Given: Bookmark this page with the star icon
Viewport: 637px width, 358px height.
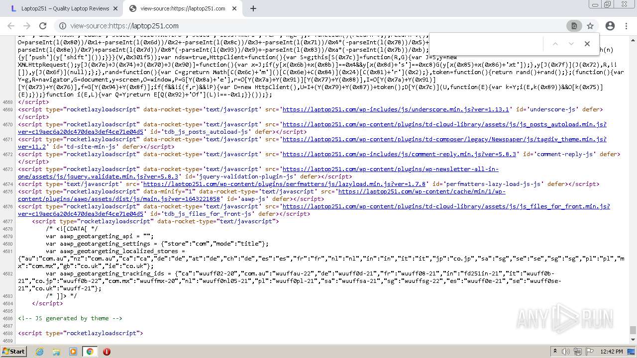Looking at the screenshot, I should coord(590,26).
